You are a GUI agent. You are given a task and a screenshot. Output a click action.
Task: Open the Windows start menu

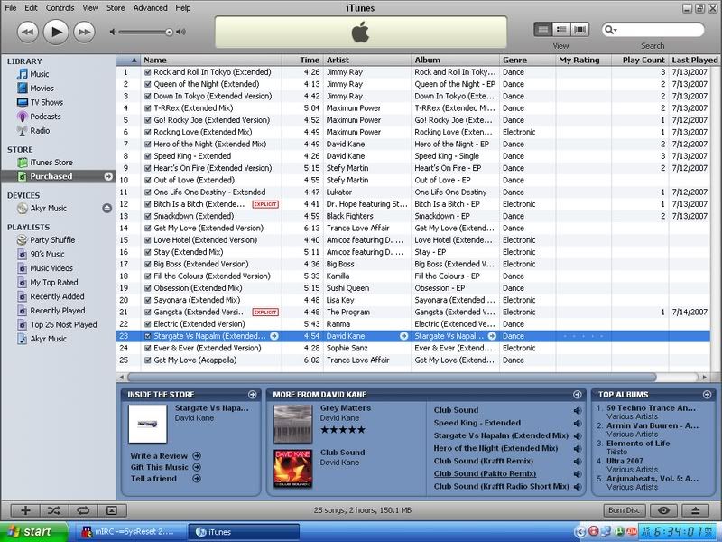(34, 532)
